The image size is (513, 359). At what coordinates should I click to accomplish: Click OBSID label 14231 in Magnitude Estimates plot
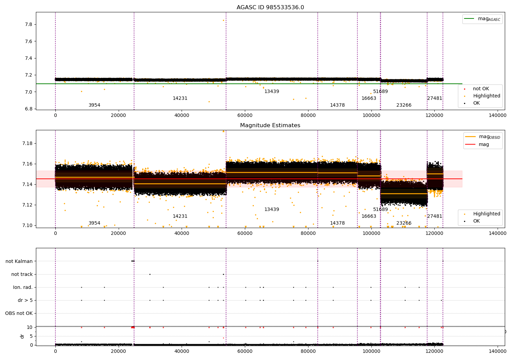pos(180,216)
